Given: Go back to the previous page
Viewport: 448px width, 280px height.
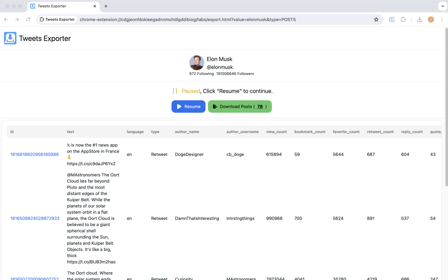Looking at the screenshot, I should [x=6, y=20].
